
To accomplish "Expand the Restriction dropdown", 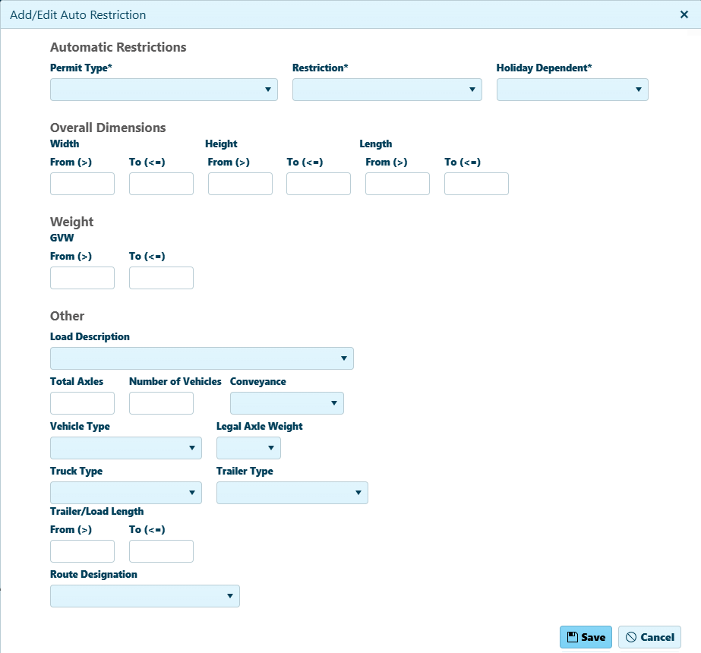I will [x=387, y=90].
